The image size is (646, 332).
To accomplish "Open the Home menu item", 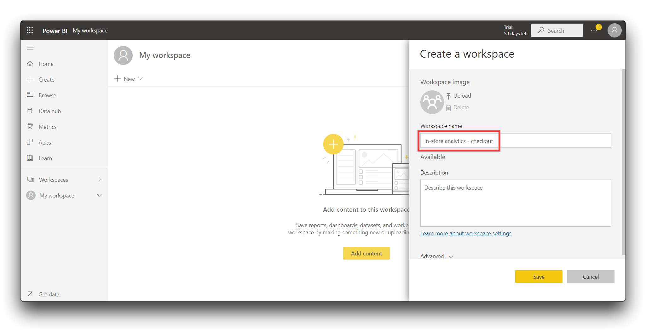I will click(46, 64).
